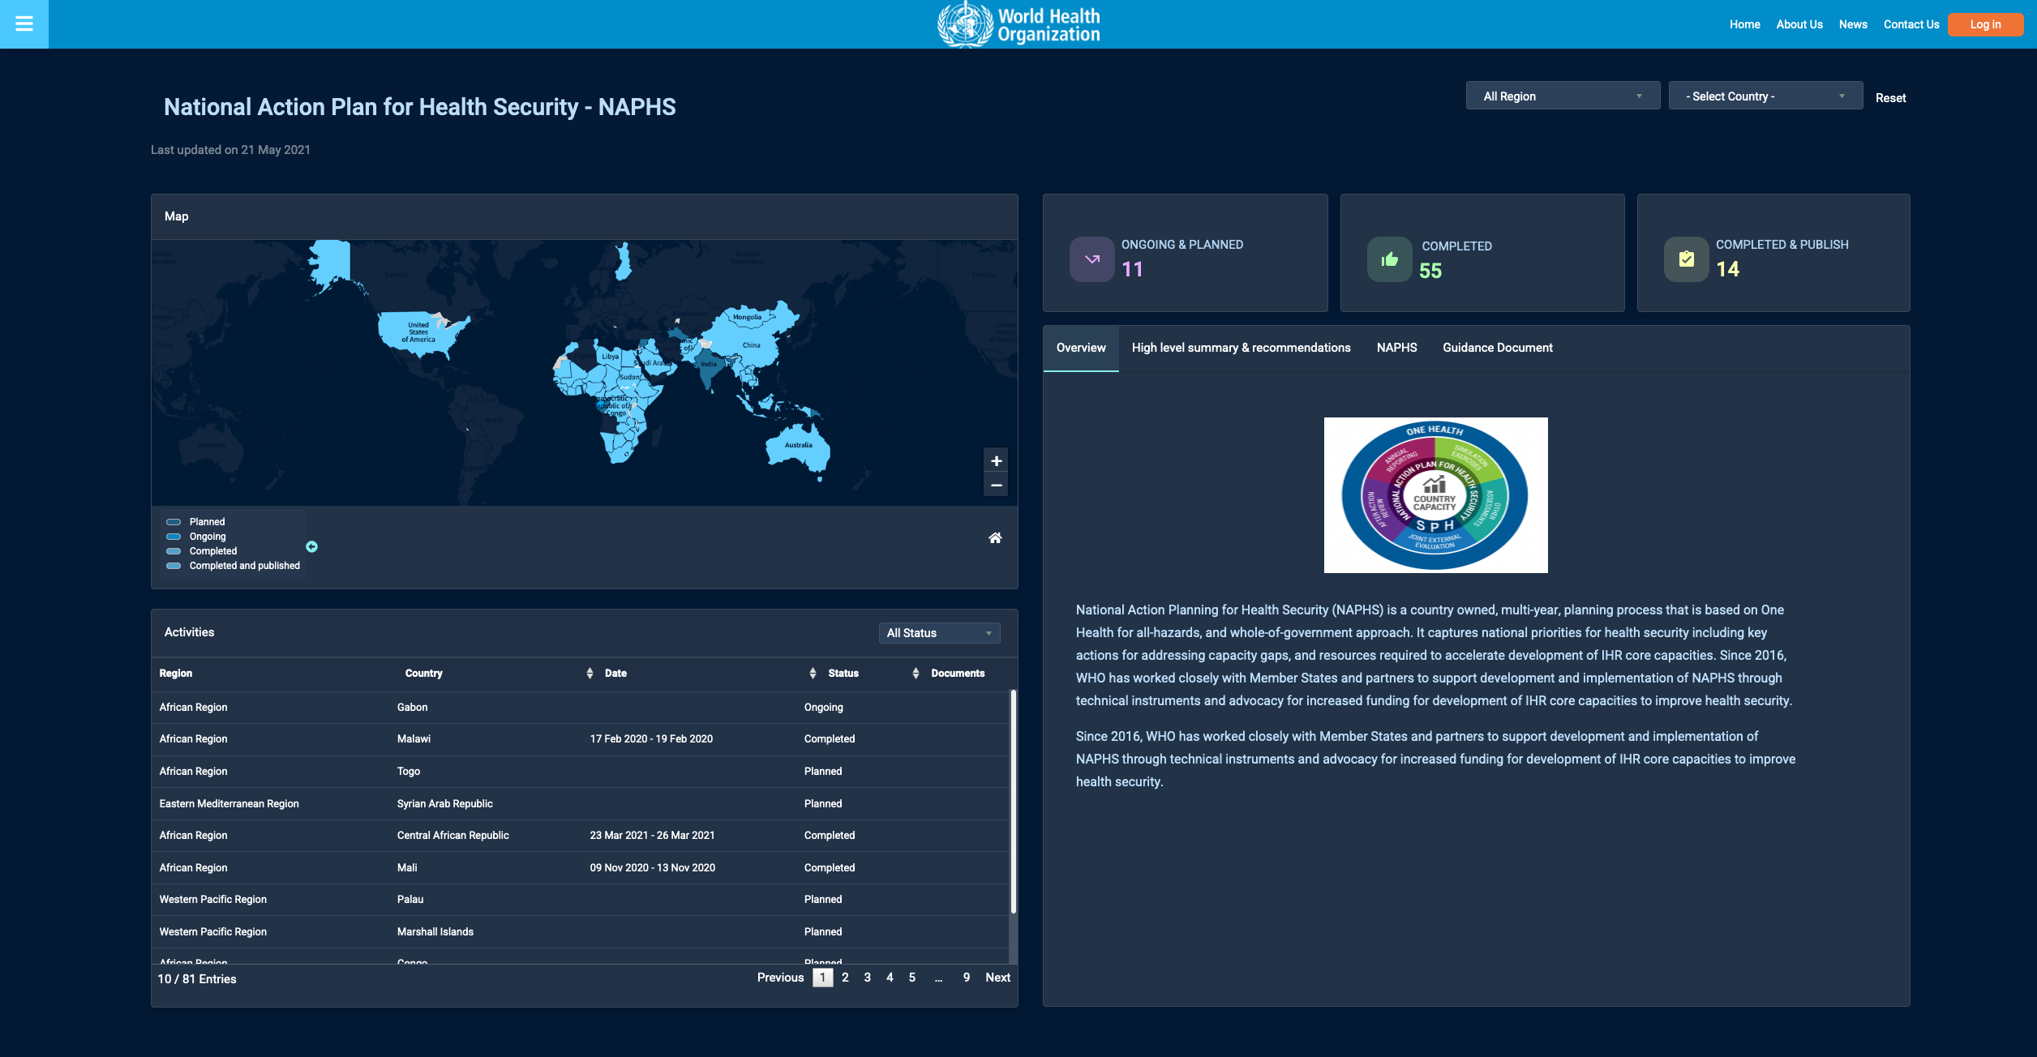Image resolution: width=2037 pixels, height=1057 pixels.
Task: Open the All Region dropdown
Action: (1562, 96)
